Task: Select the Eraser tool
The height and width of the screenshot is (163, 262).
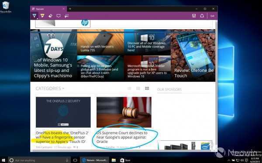Action: (51, 16)
